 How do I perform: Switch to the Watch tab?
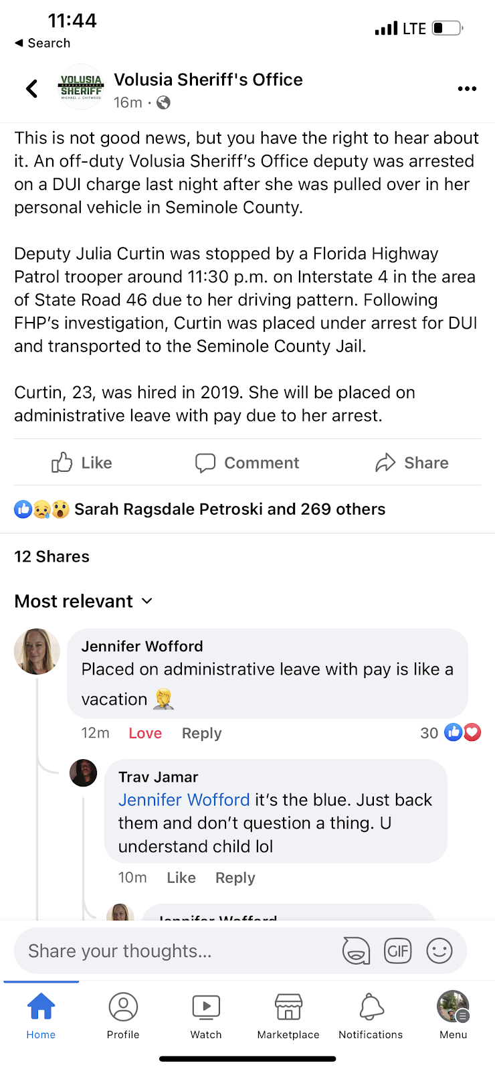206,1015
